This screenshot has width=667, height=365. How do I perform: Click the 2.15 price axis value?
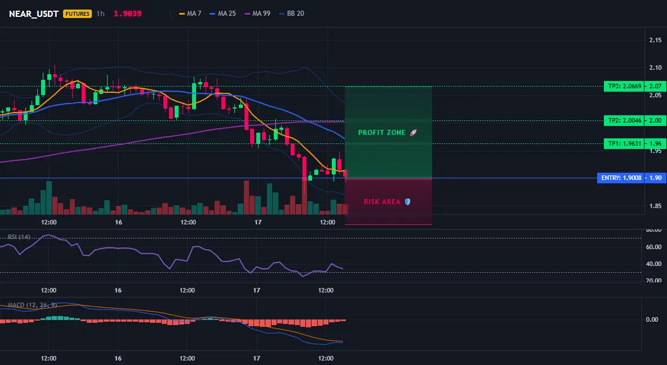tap(655, 40)
